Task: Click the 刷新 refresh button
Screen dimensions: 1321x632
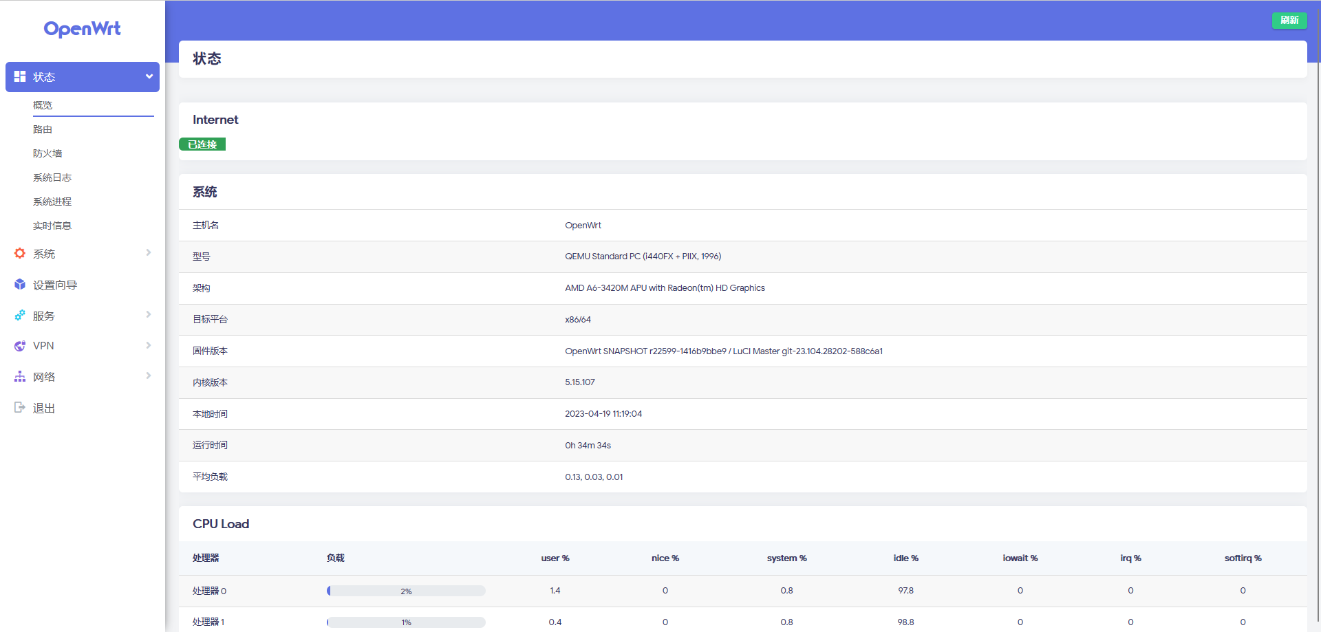Action: tap(1289, 20)
